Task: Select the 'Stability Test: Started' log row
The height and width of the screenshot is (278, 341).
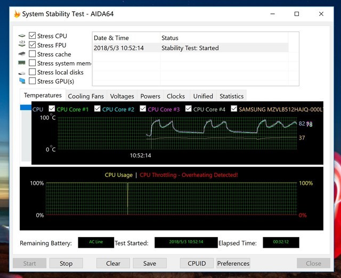Action: point(190,48)
